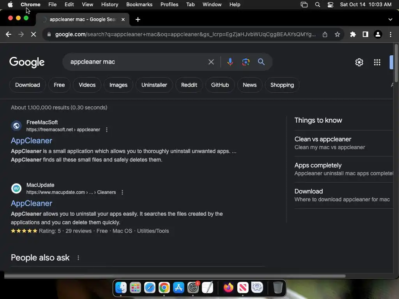Click the horizontal scrollbar
The height and width of the screenshot is (299, 399).
pyautogui.click(x=175, y=276)
